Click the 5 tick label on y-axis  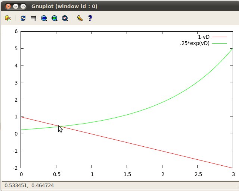tap(16, 48)
